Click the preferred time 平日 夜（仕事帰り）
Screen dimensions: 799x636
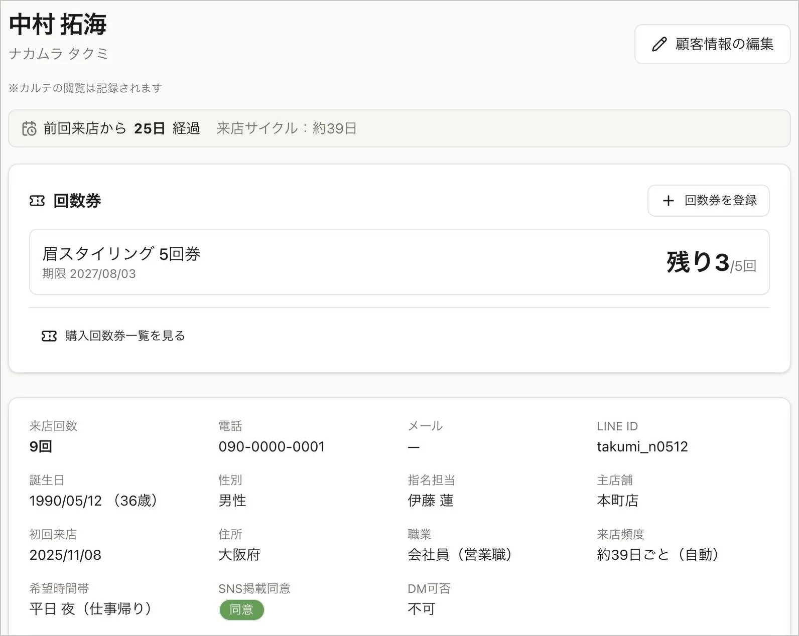pyautogui.click(x=91, y=609)
